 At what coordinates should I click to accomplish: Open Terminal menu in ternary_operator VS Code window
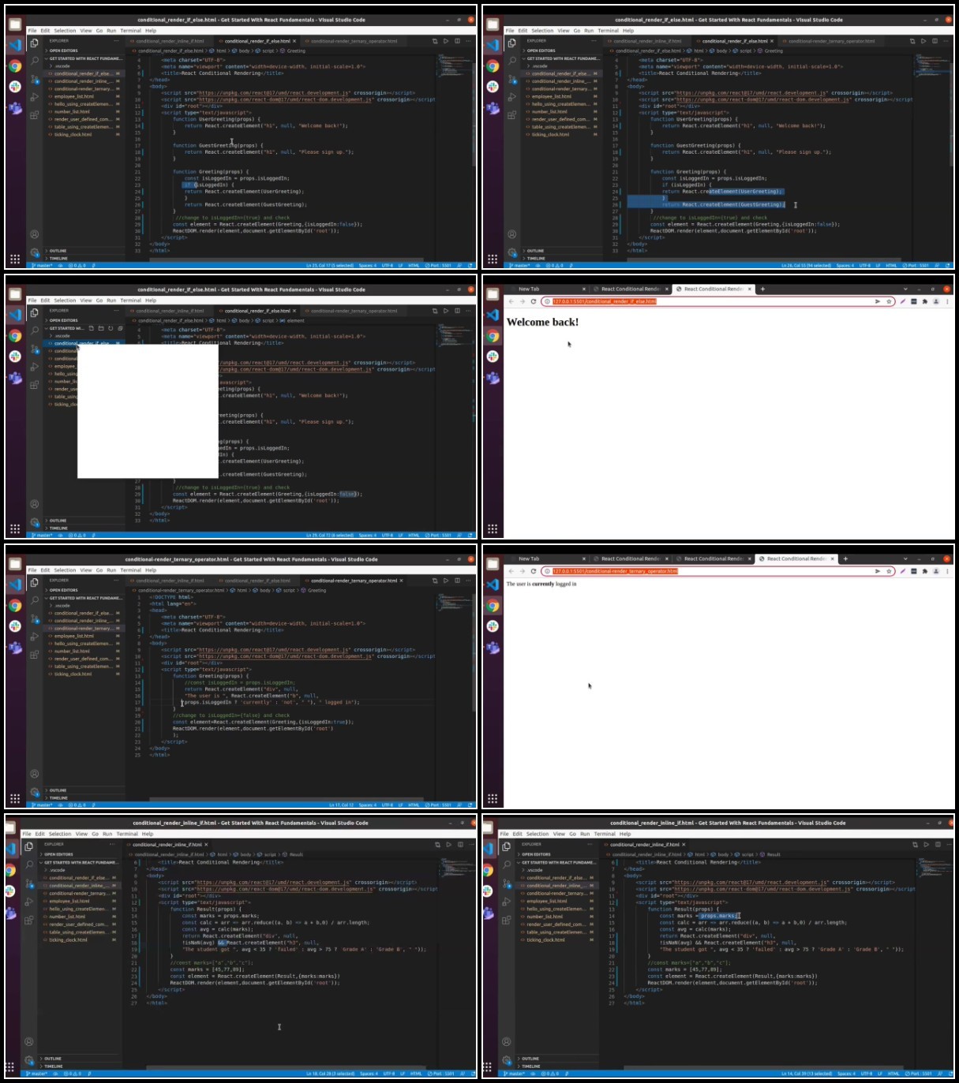131,570
